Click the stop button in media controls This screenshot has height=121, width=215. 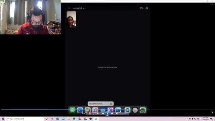coord(98,114)
